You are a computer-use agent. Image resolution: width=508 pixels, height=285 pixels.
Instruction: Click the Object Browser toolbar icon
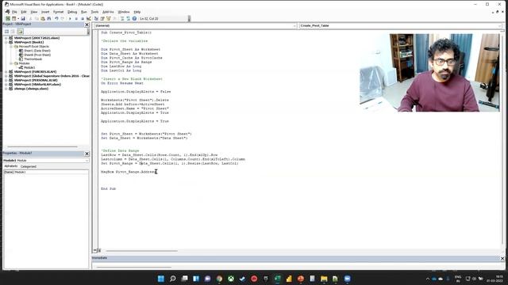109,19
